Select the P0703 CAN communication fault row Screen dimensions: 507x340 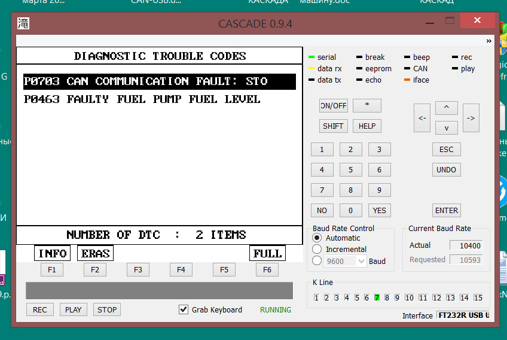tap(160, 81)
